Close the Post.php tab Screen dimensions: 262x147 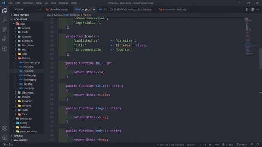click(x=94, y=9)
